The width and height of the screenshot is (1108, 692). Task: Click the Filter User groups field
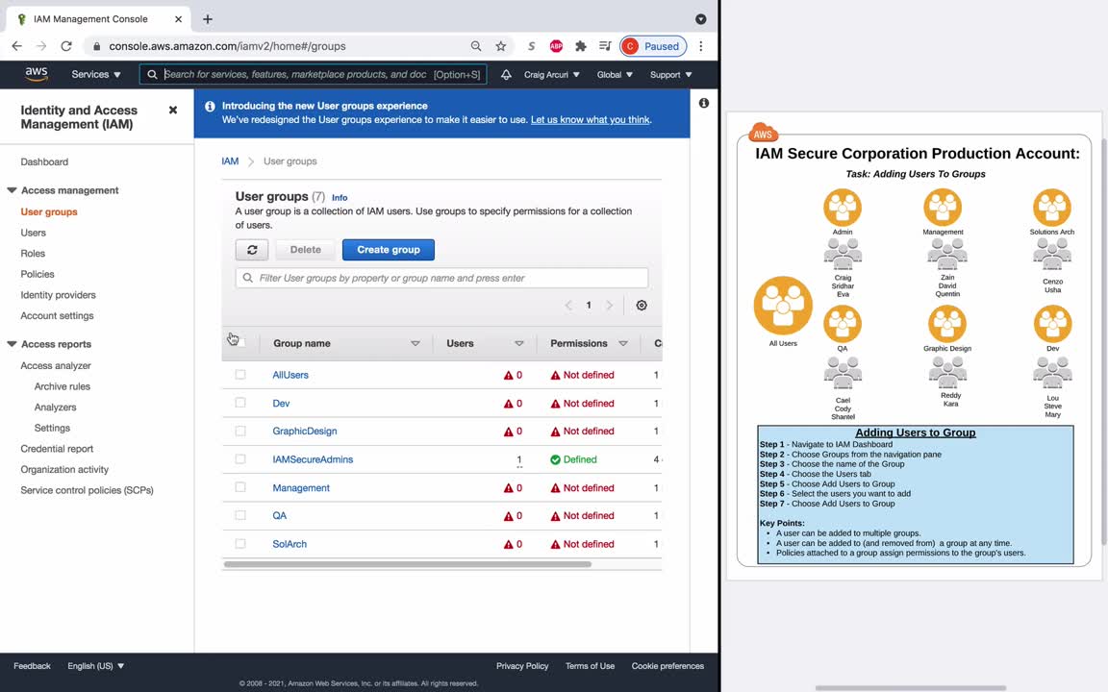point(441,278)
